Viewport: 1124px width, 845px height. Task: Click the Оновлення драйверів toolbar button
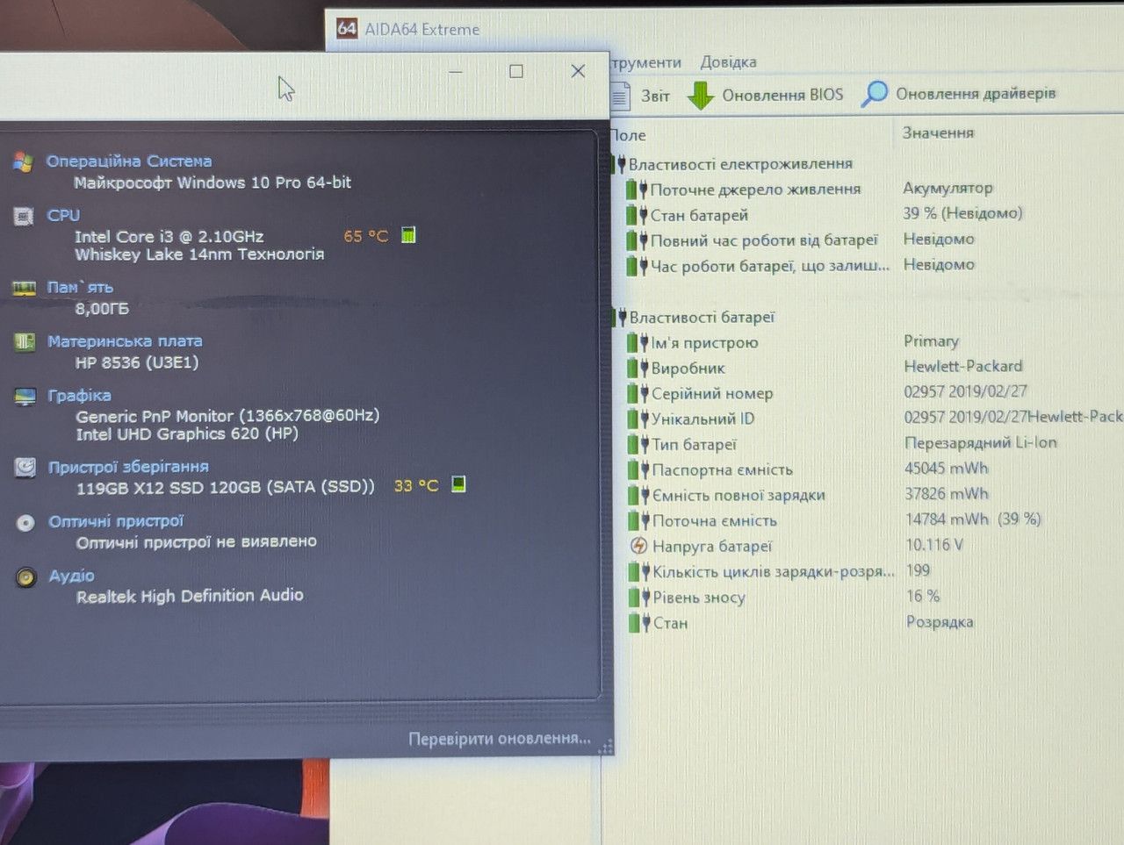pyautogui.click(x=959, y=93)
